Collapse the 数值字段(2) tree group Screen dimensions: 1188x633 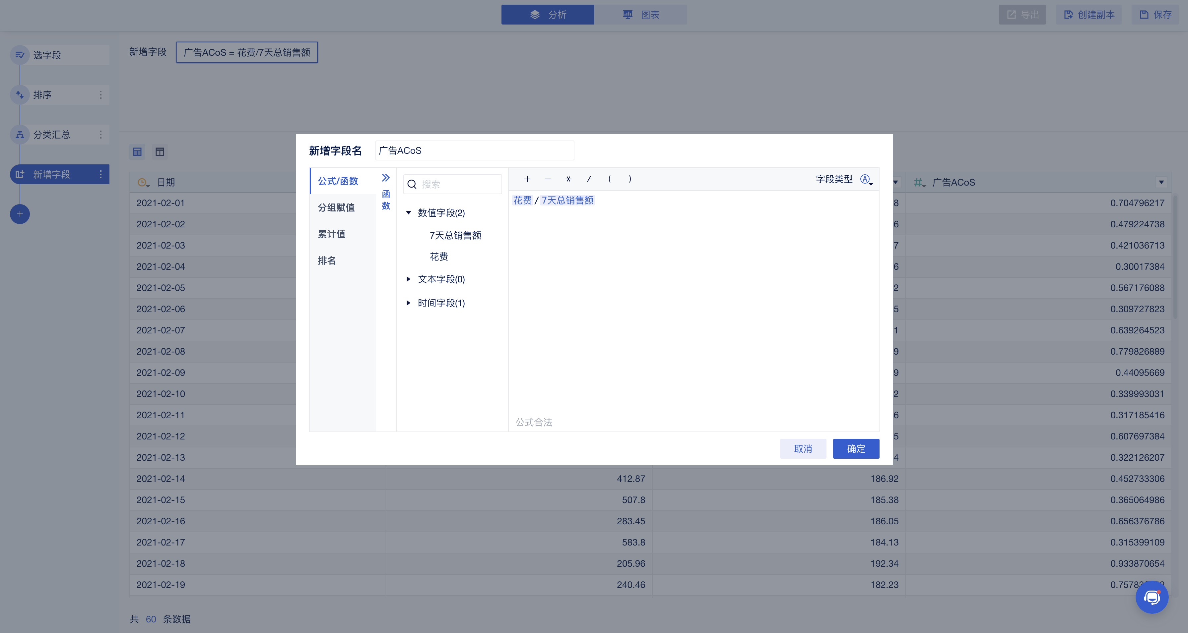(409, 213)
